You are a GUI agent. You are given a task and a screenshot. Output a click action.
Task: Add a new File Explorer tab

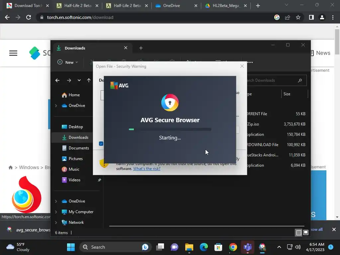click(x=141, y=48)
